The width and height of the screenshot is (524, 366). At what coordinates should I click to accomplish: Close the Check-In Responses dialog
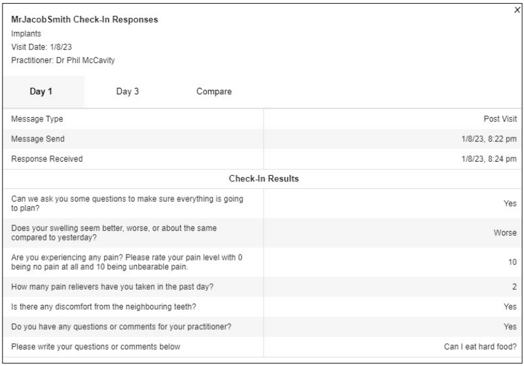click(517, 10)
